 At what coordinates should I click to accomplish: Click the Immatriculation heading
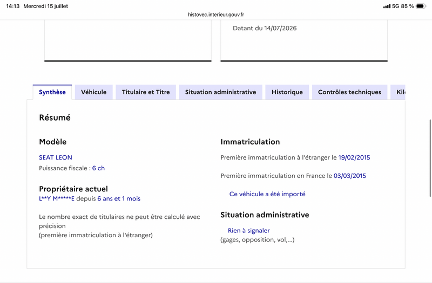pyautogui.click(x=250, y=142)
